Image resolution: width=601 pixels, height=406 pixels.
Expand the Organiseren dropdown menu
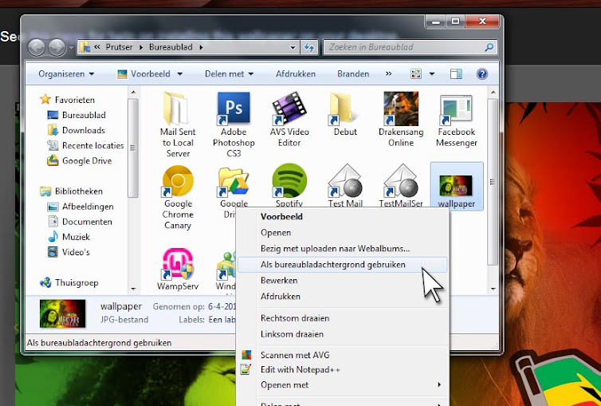click(x=66, y=73)
